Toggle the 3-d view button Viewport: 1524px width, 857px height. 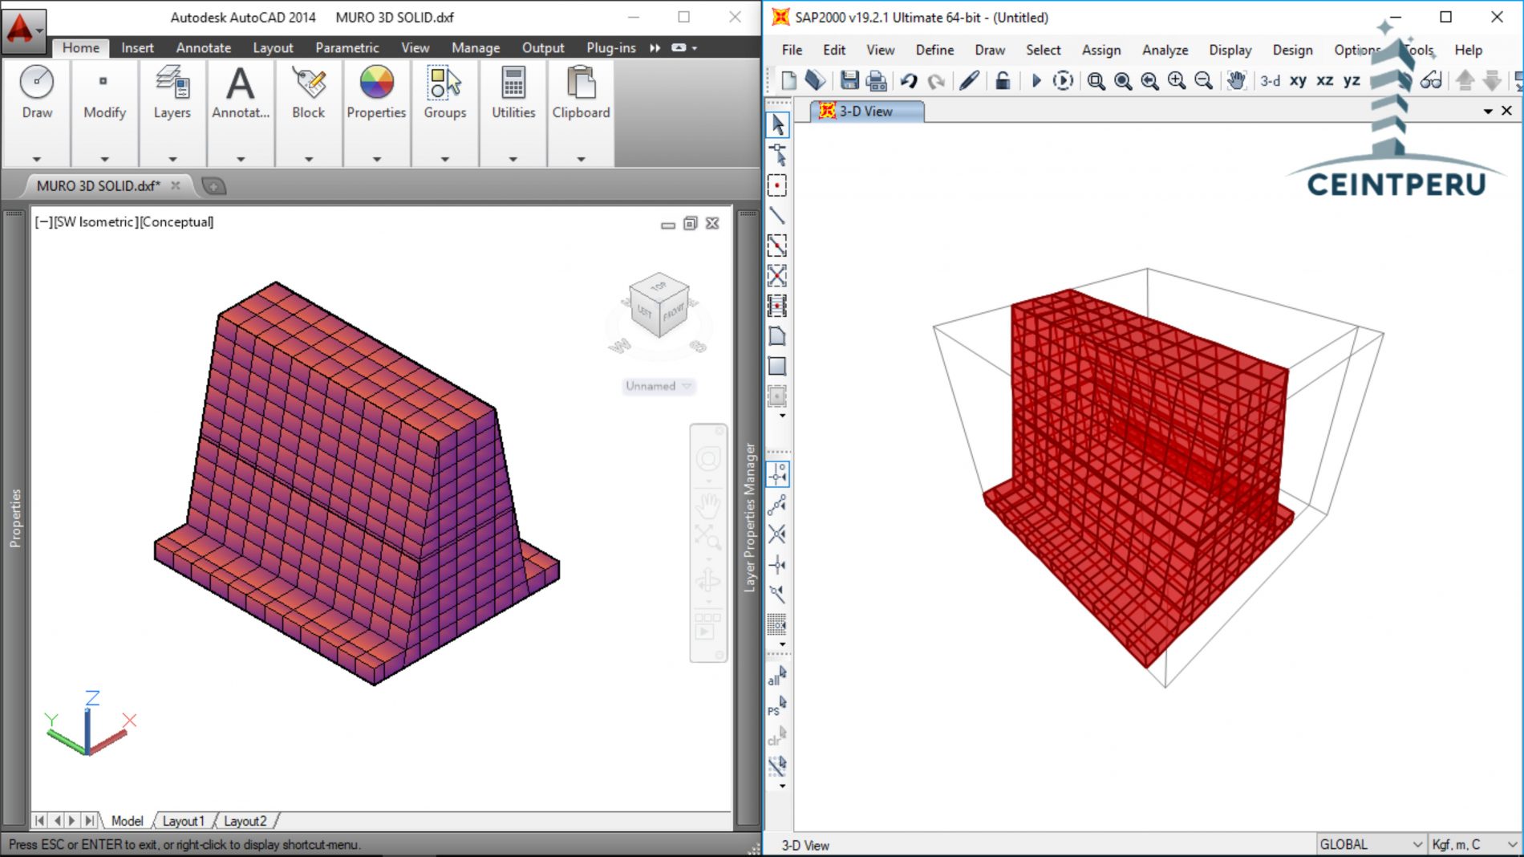coord(1270,80)
